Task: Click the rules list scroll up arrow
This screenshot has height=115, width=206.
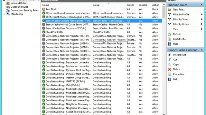Action: [164, 5]
